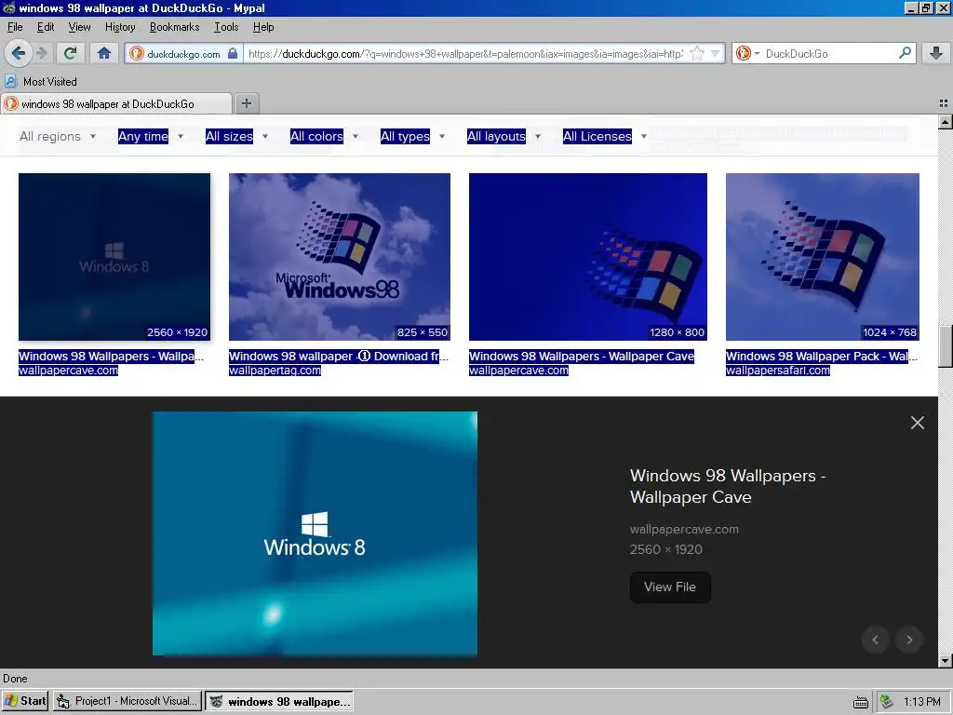The width and height of the screenshot is (953, 715).
Task: Open the View menu
Action: pos(79,27)
